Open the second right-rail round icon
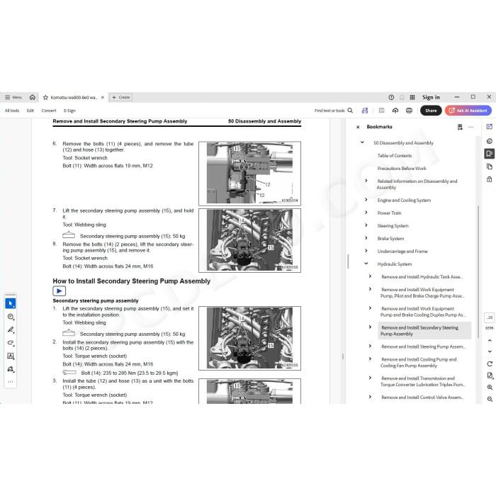The width and height of the screenshot is (496, 496). tap(490, 141)
